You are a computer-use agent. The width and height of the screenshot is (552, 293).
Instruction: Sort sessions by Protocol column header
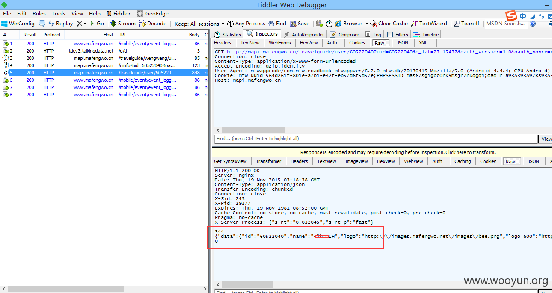pos(52,35)
